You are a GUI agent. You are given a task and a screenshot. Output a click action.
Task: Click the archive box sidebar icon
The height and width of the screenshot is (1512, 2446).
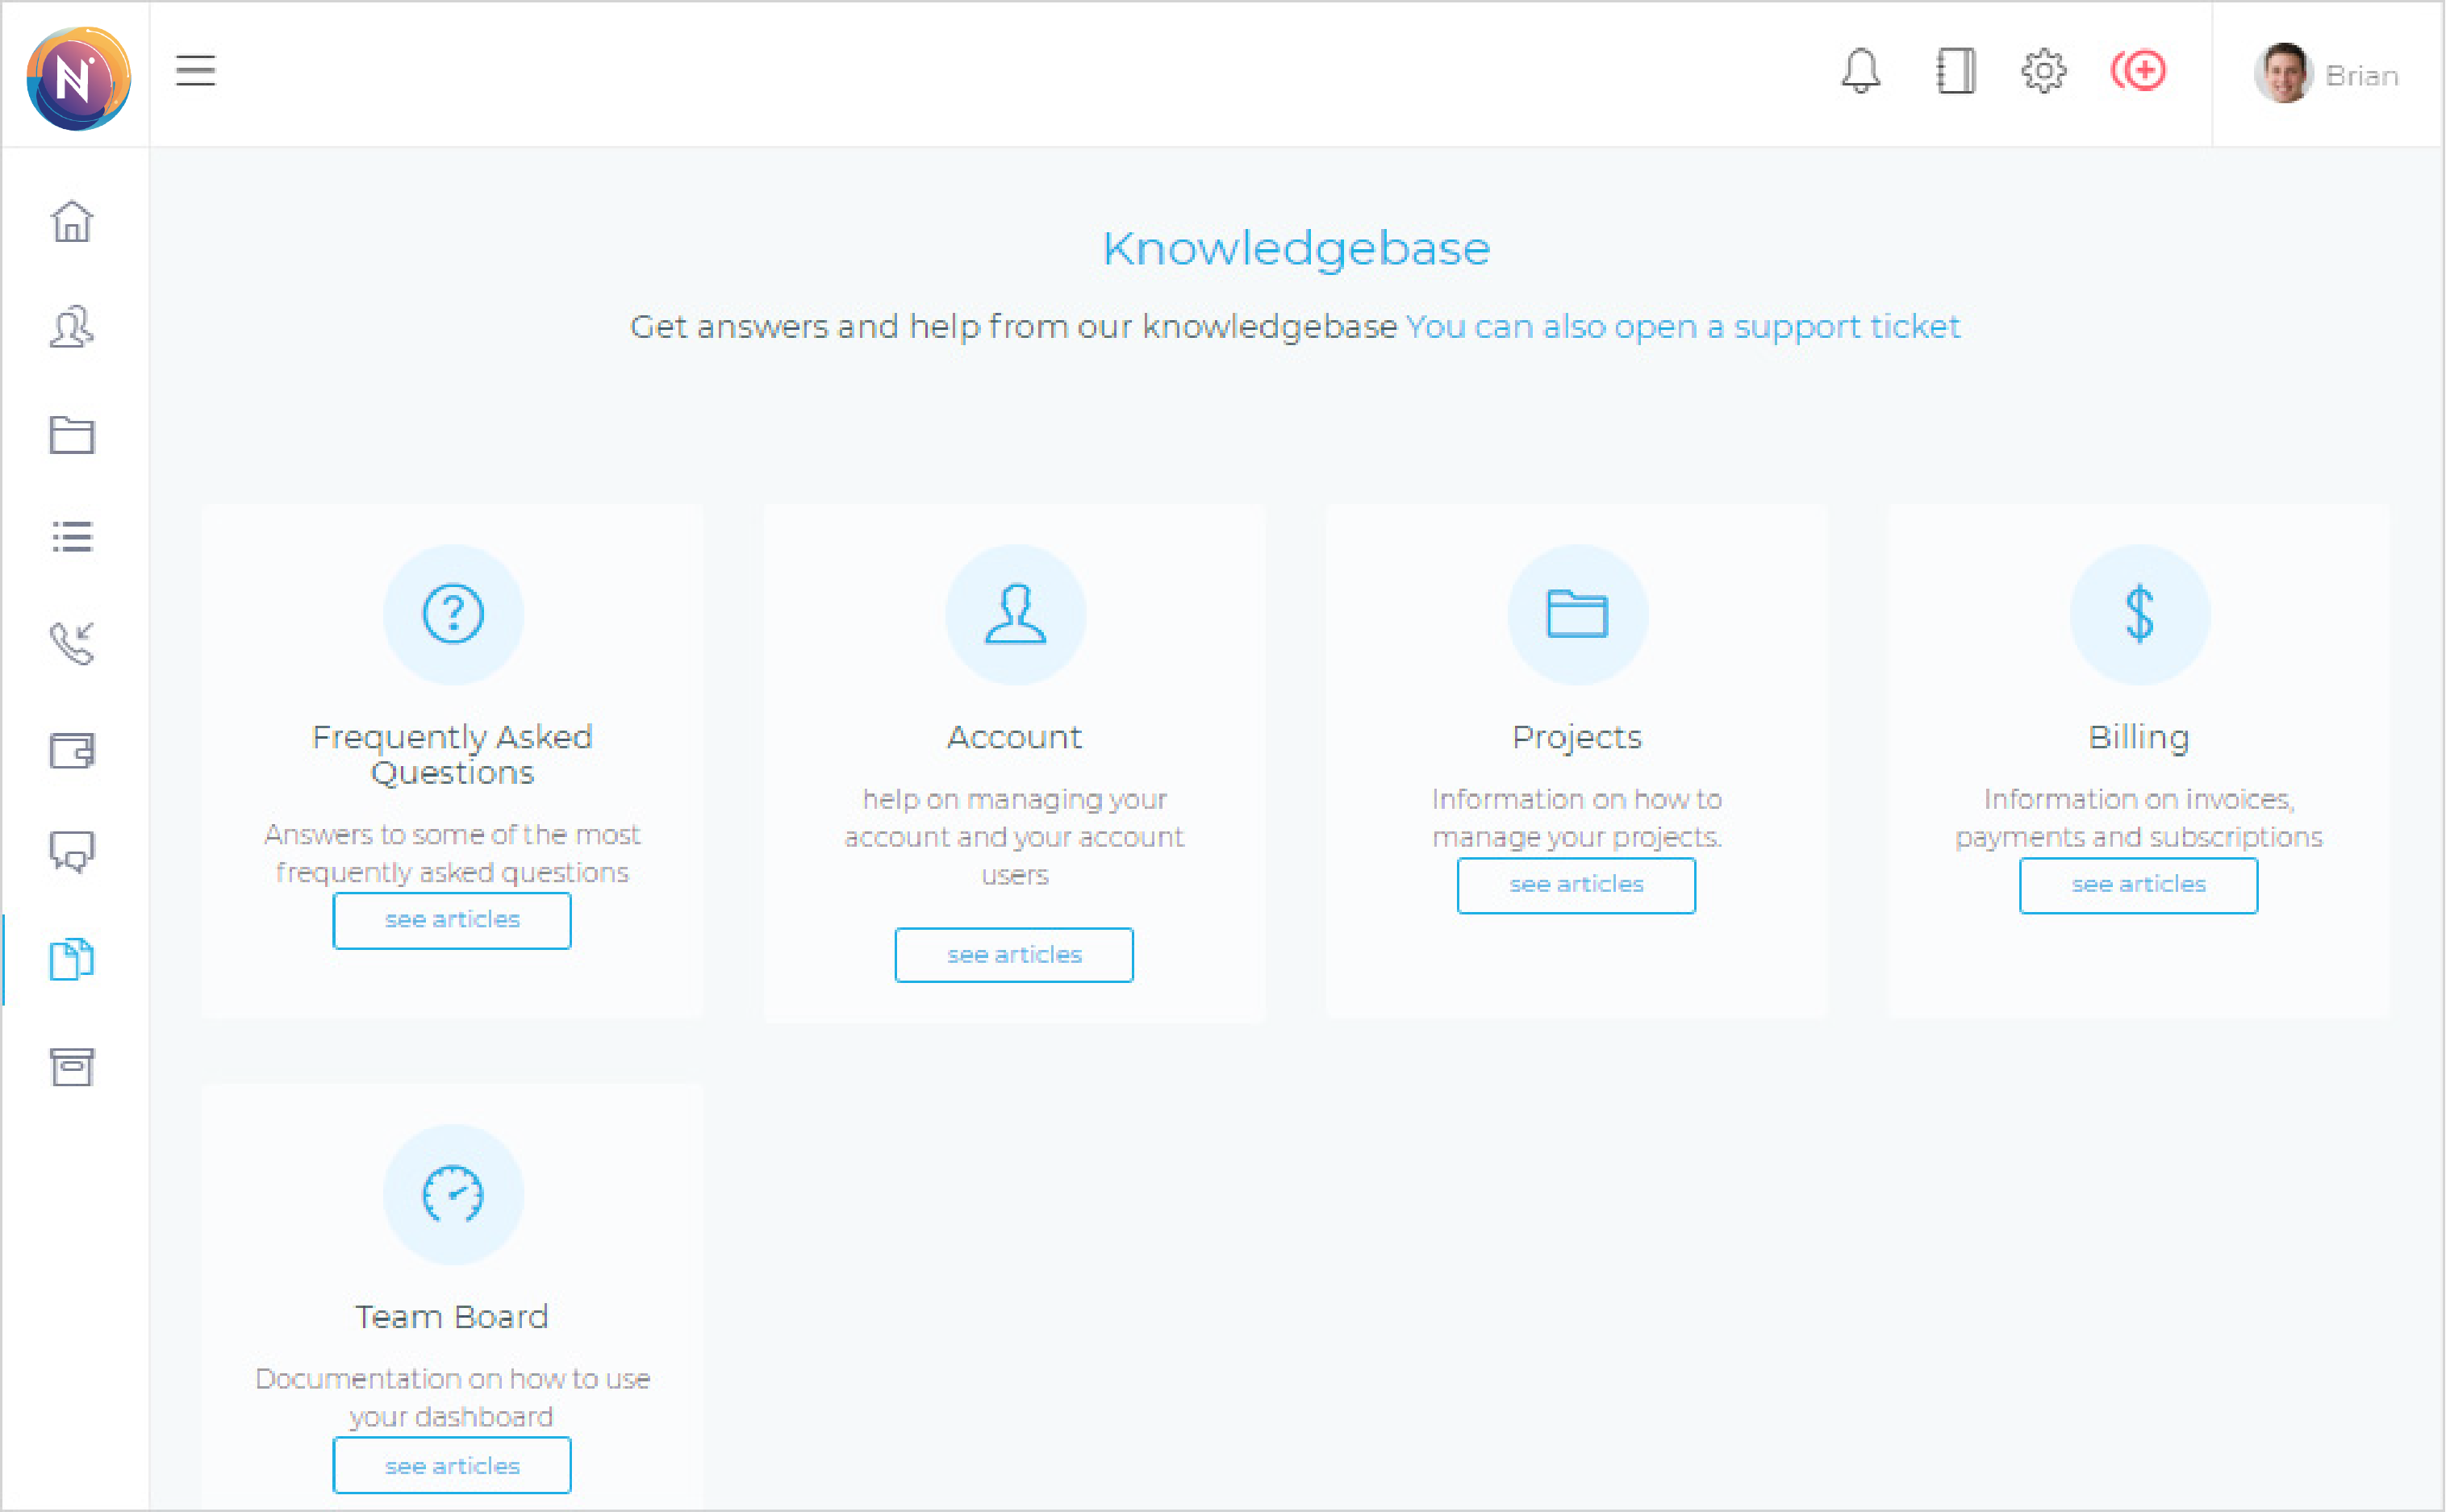[72, 1066]
